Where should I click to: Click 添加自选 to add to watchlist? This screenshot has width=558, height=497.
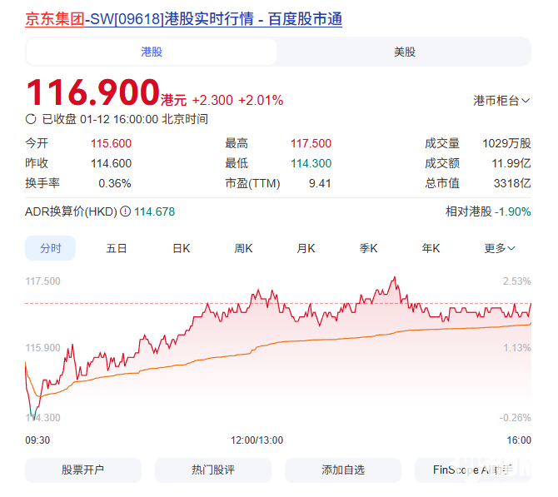tap(343, 470)
